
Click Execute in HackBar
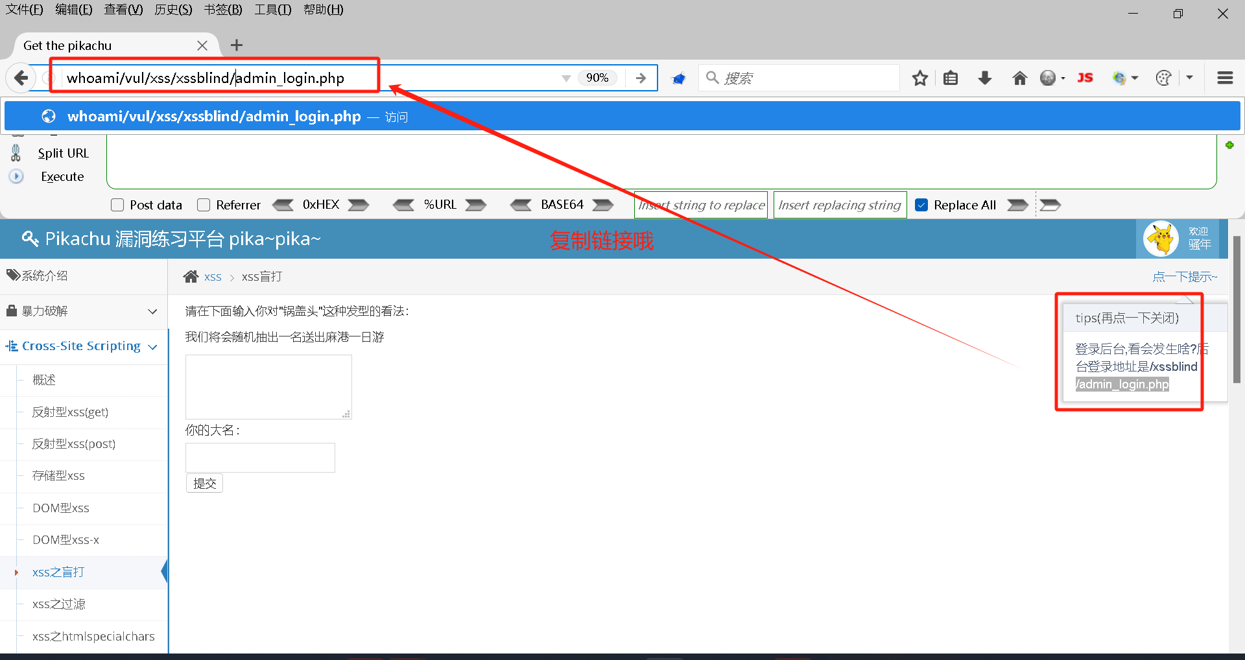(x=62, y=176)
